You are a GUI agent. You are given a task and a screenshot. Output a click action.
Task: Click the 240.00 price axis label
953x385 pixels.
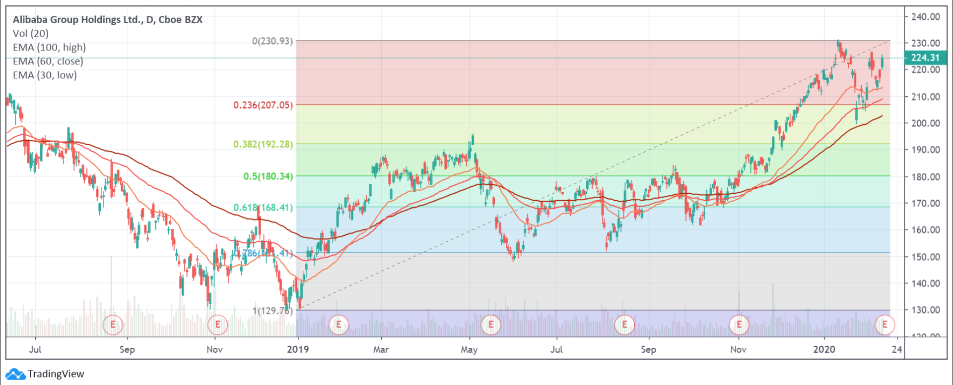coord(925,17)
